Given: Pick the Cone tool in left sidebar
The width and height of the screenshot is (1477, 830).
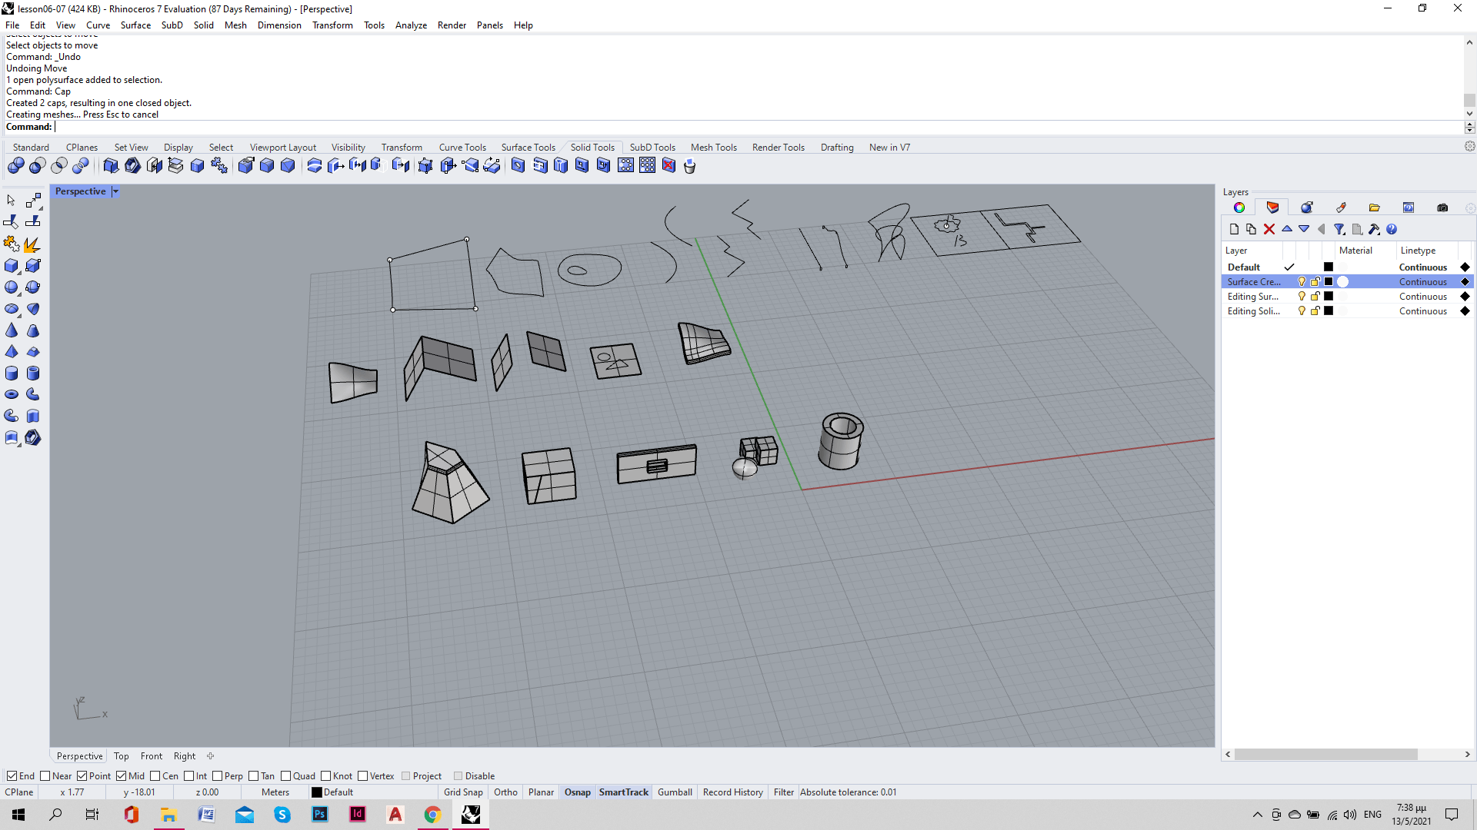Looking at the screenshot, I should coord(12,330).
